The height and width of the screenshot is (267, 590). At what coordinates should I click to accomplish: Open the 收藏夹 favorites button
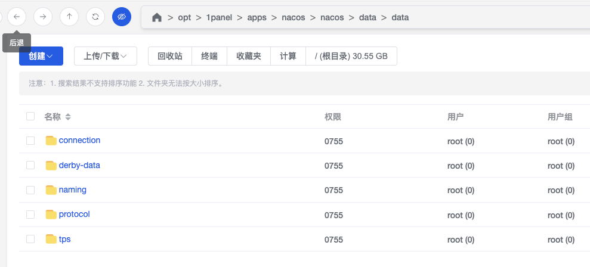coord(249,56)
